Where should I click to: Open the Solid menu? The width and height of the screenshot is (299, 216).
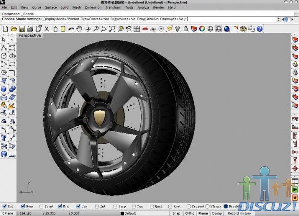(64, 7)
